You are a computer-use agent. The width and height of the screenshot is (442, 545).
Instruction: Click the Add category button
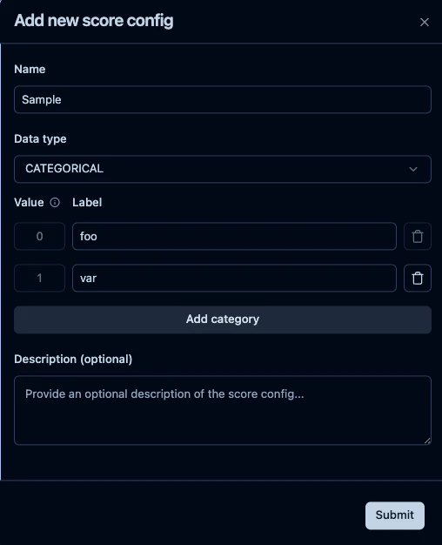223,320
